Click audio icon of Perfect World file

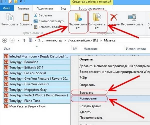tap(6, 95)
